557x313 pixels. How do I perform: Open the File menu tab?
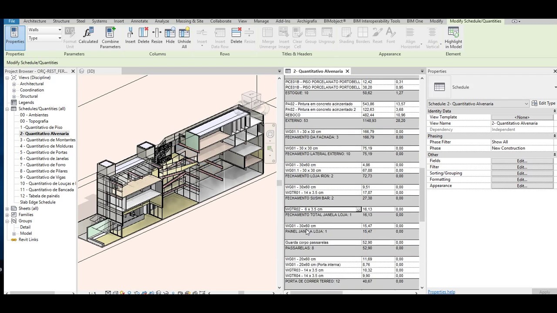pos(12,21)
